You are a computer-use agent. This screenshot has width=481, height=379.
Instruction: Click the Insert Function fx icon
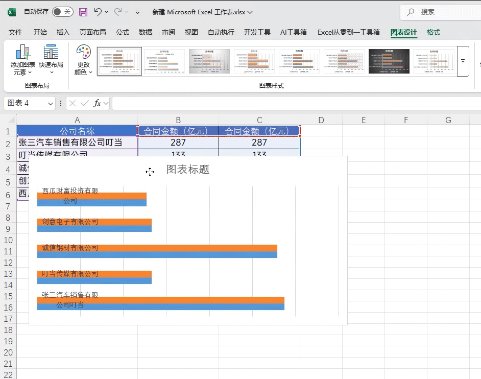tap(97, 103)
